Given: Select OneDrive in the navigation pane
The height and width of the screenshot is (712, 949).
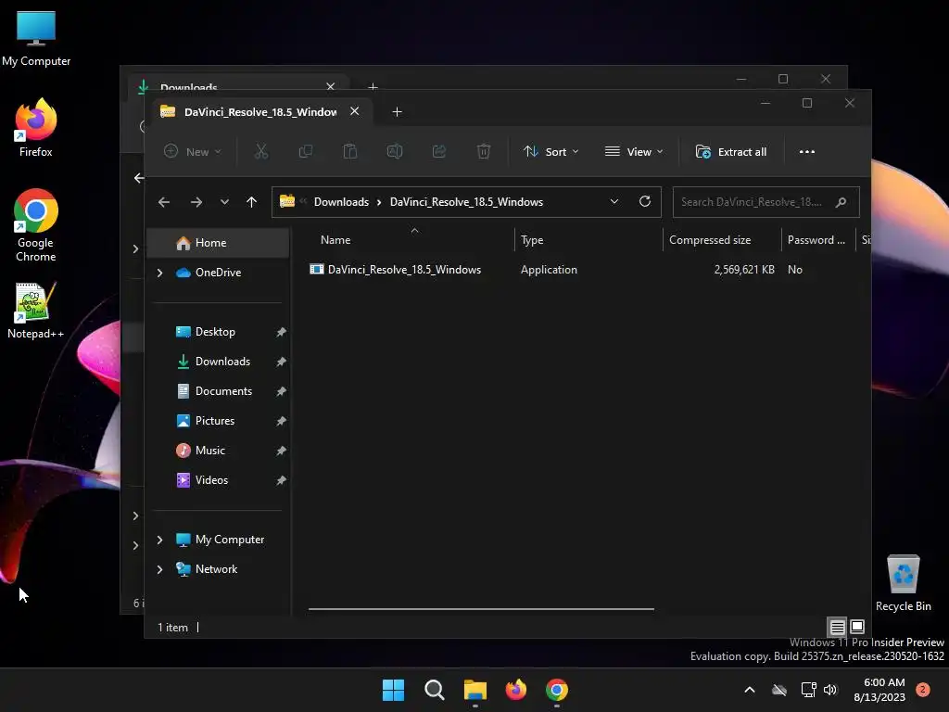Looking at the screenshot, I should pyautogui.click(x=219, y=273).
